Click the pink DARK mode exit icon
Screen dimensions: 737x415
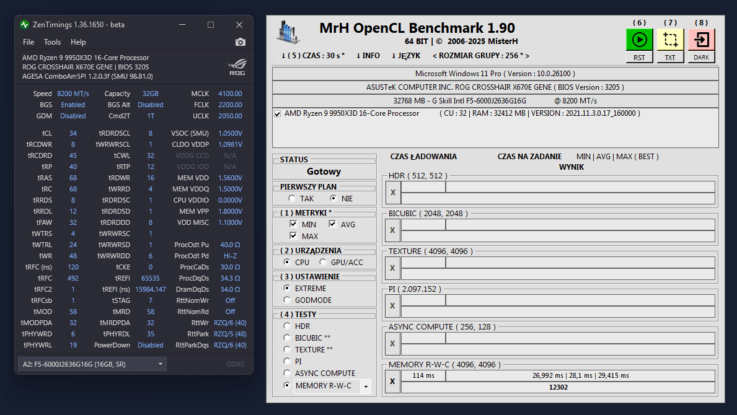pyautogui.click(x=701, y=40)
